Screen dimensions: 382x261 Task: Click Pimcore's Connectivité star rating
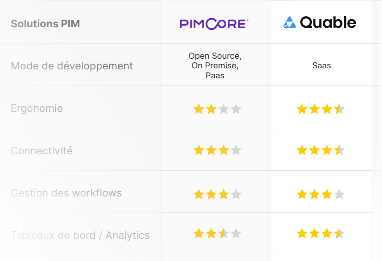pos(217,150)
